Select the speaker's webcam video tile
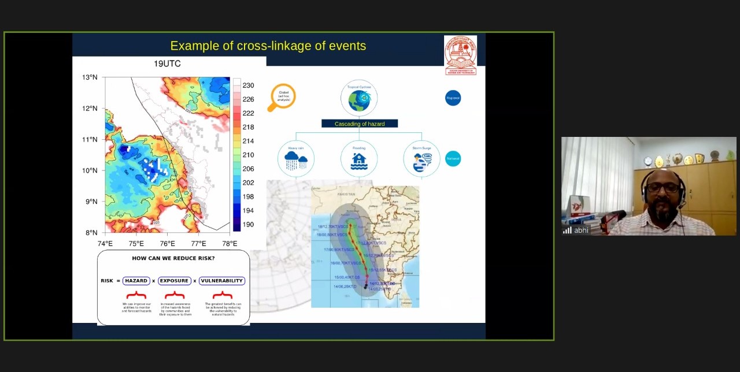This screenshot has height=372, width=740. tap(649, 185)
